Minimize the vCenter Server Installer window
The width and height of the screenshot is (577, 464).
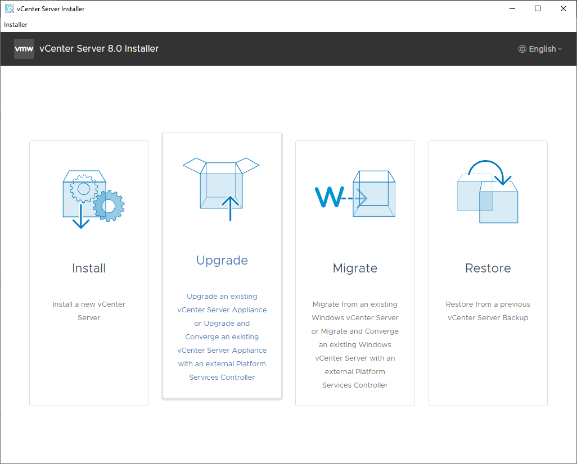click(x=512, y=8)
